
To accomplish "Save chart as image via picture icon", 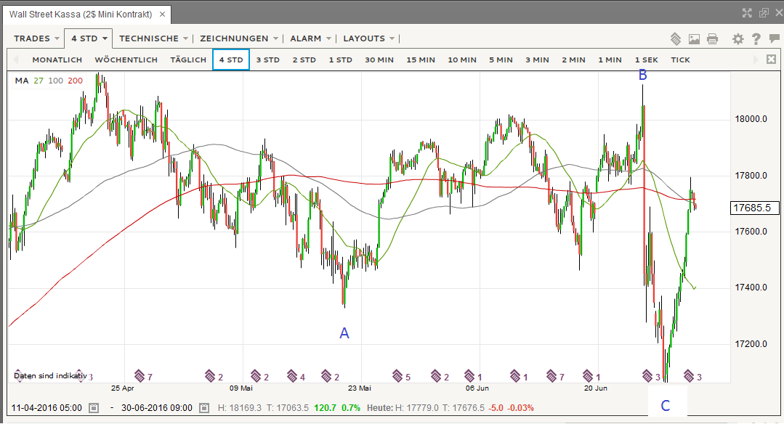I will tap(694, 39).
